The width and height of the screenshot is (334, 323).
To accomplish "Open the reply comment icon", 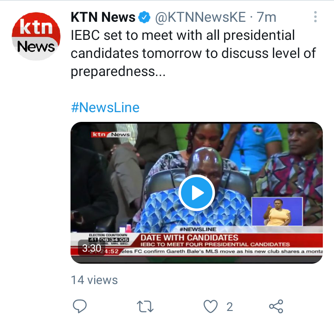I will [80, 306].
